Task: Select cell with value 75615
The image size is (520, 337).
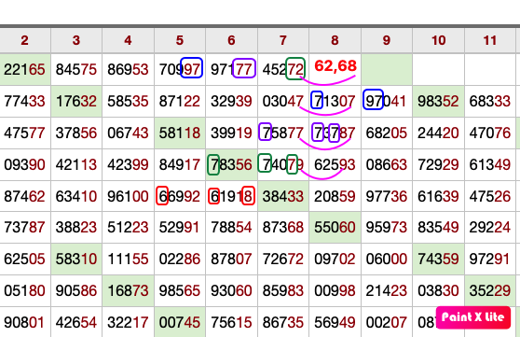Action: pyautogui.click(x=231, y=322)
